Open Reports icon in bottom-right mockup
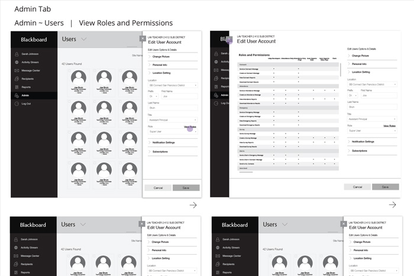 218,272
